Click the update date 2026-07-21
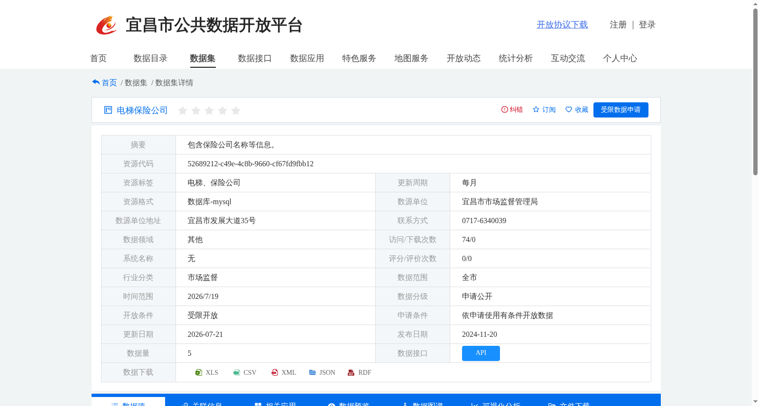This screenshot has height=406, width=759. (205, 334)
